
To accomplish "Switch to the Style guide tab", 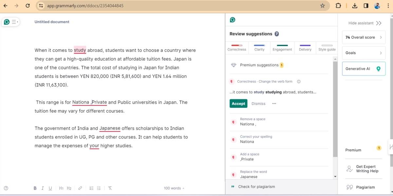I will 327,47.
